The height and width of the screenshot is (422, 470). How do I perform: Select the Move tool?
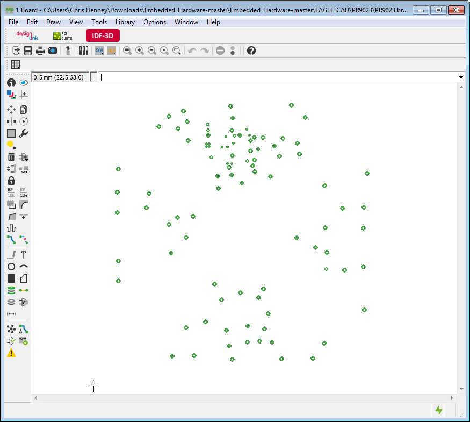coord(11,110)
